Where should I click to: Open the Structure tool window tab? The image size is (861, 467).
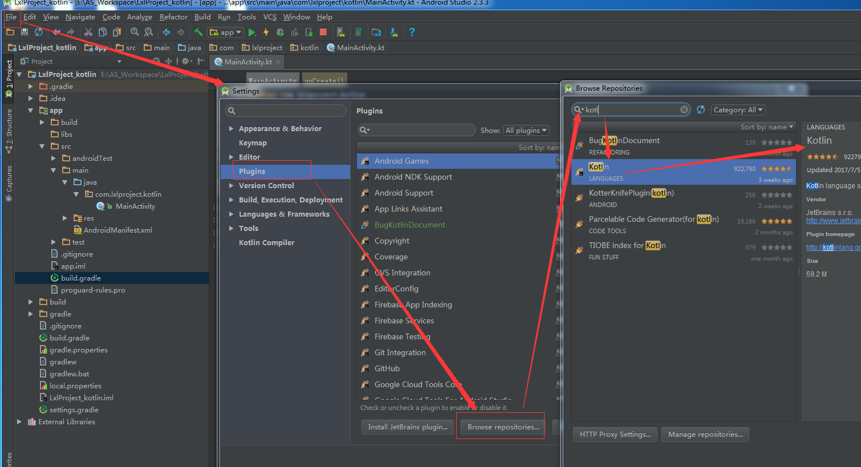pyautogui.click(x=9, y=131)
